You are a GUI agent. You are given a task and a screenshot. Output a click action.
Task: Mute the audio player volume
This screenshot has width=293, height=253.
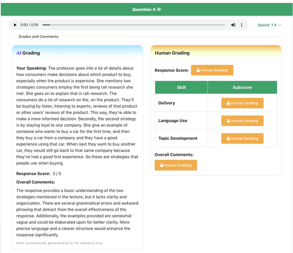click(233, 25)
